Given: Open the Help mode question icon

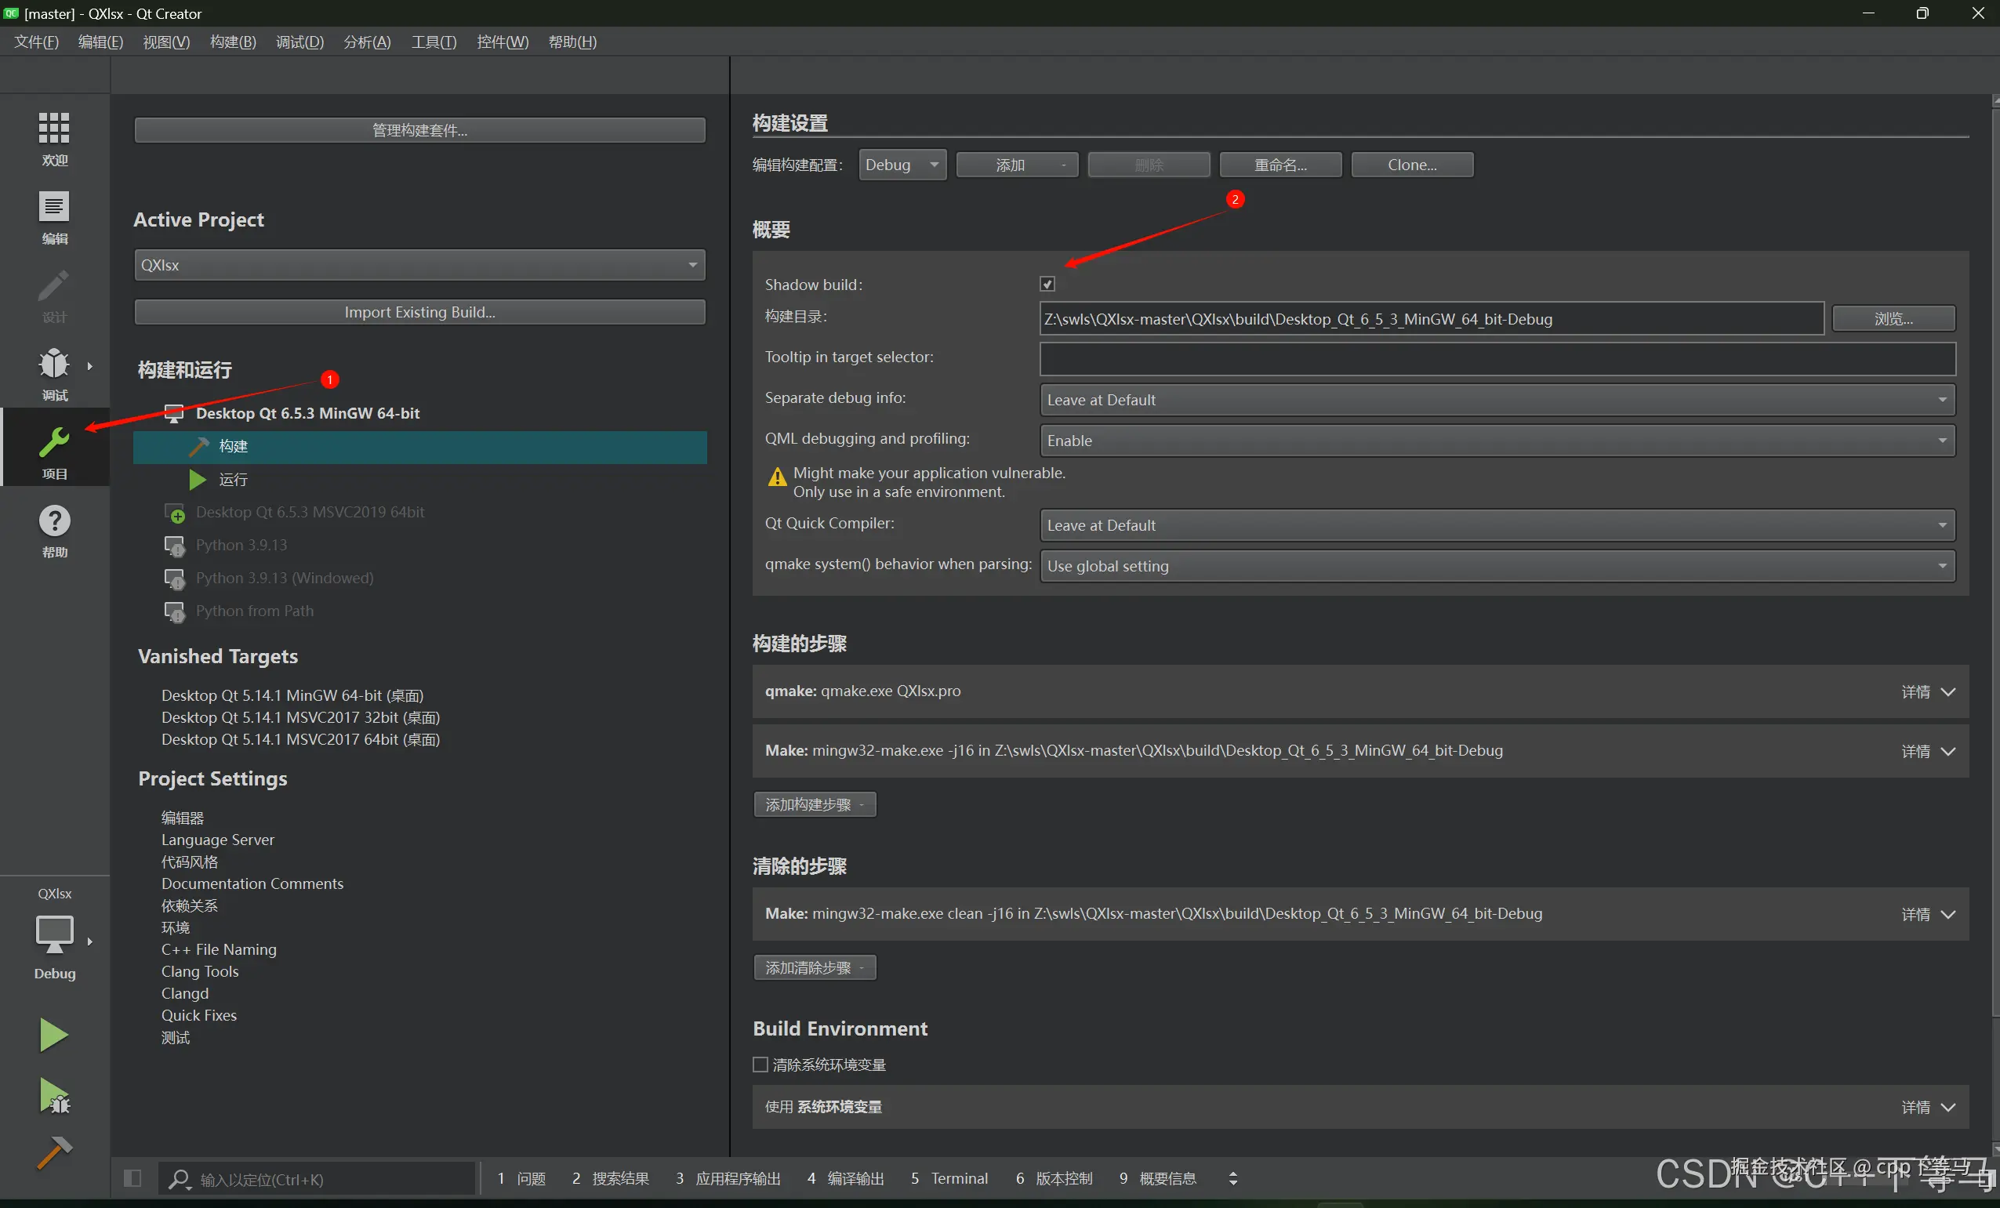Looking at the screenshot, I should click(x=53, y=521).
